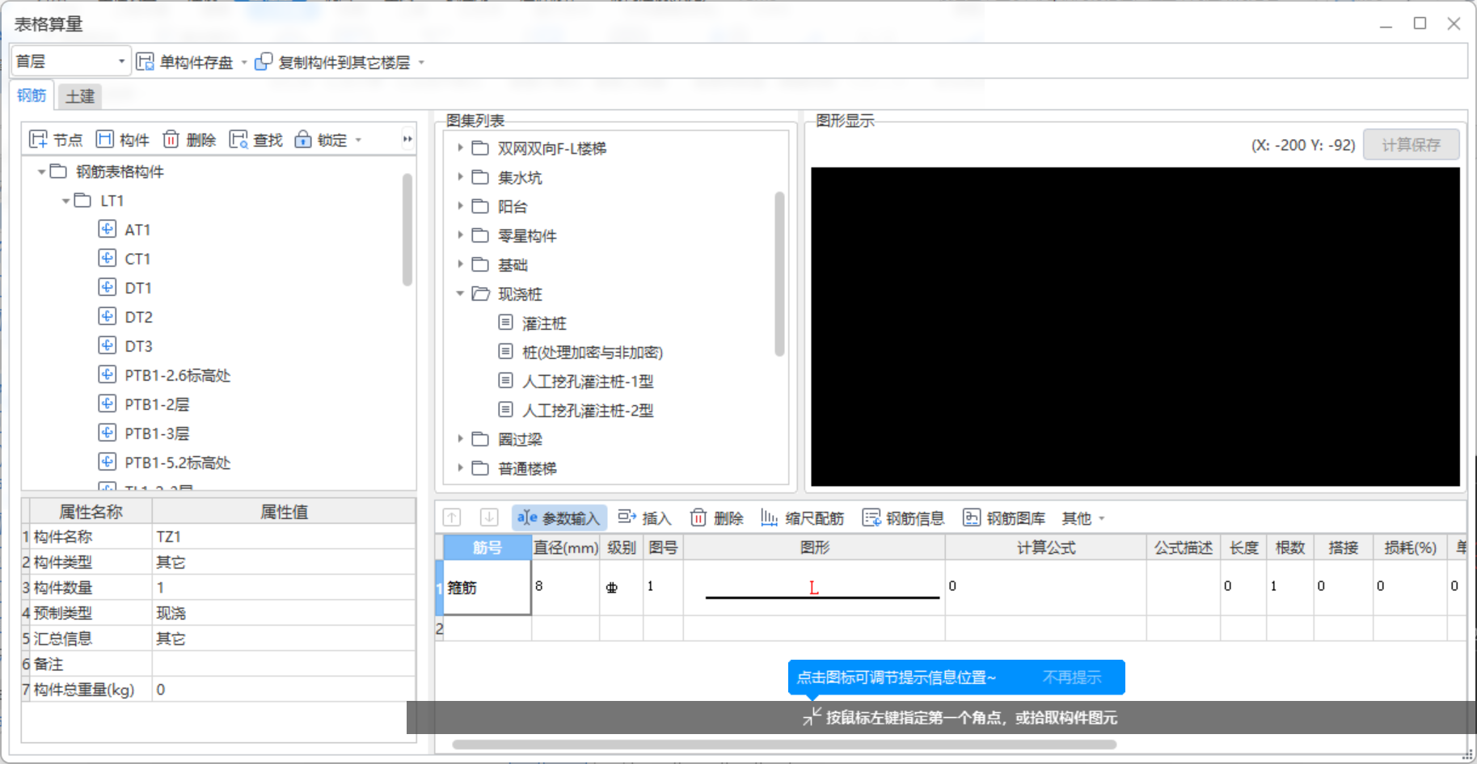
Task: Click 复制构件到其它楼层 icon
Action: click(x=264, y=61)
